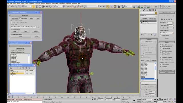
Task: Open the Hierarchy command panel tab
Action: click(x=147, y=10)
